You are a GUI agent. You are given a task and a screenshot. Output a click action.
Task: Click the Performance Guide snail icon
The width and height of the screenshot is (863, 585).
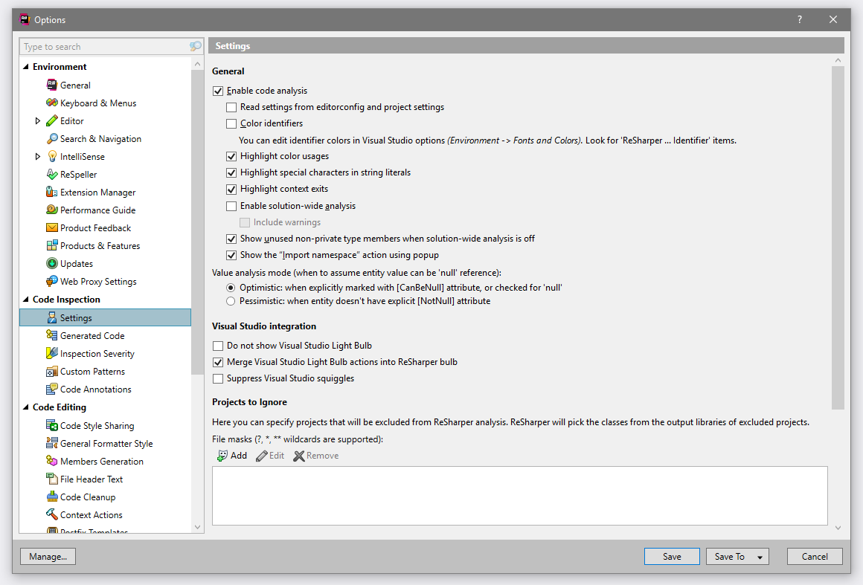[x=52, y=210]
